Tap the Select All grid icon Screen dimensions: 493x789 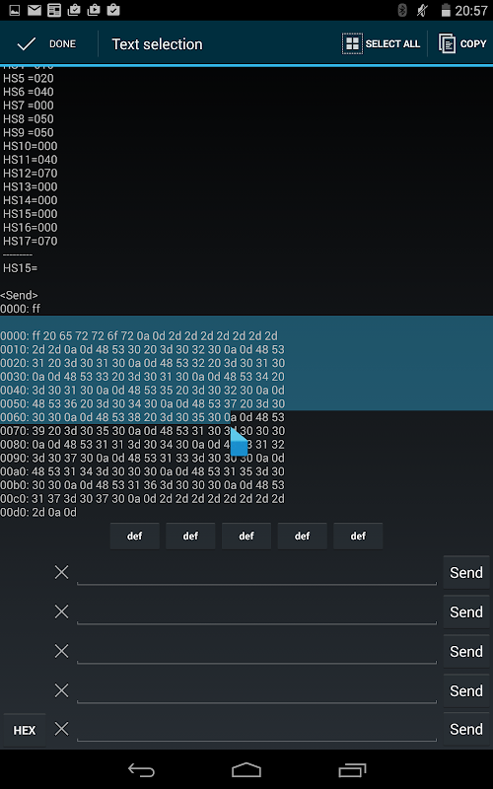coord(352,43)
